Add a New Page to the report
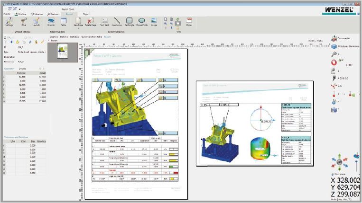Viewport: 362px width, 203px height. 78,22
